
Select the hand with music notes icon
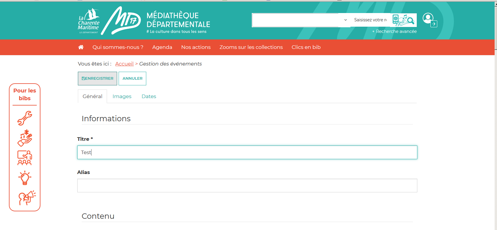coord(25,138)
